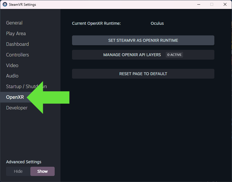232x182 pixels.
Task: Hide advanced settings
Action: 18,171
